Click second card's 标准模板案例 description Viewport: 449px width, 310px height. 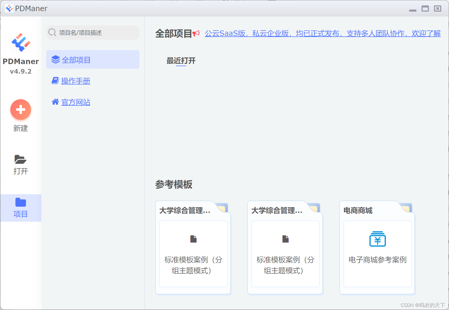(x=286, y=265)
